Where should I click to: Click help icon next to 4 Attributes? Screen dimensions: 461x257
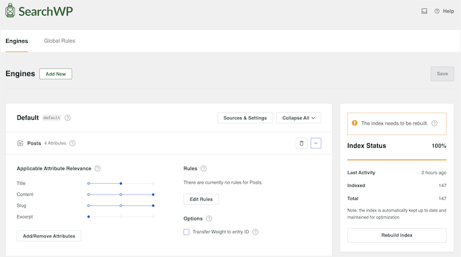click(x=73, y=143)
